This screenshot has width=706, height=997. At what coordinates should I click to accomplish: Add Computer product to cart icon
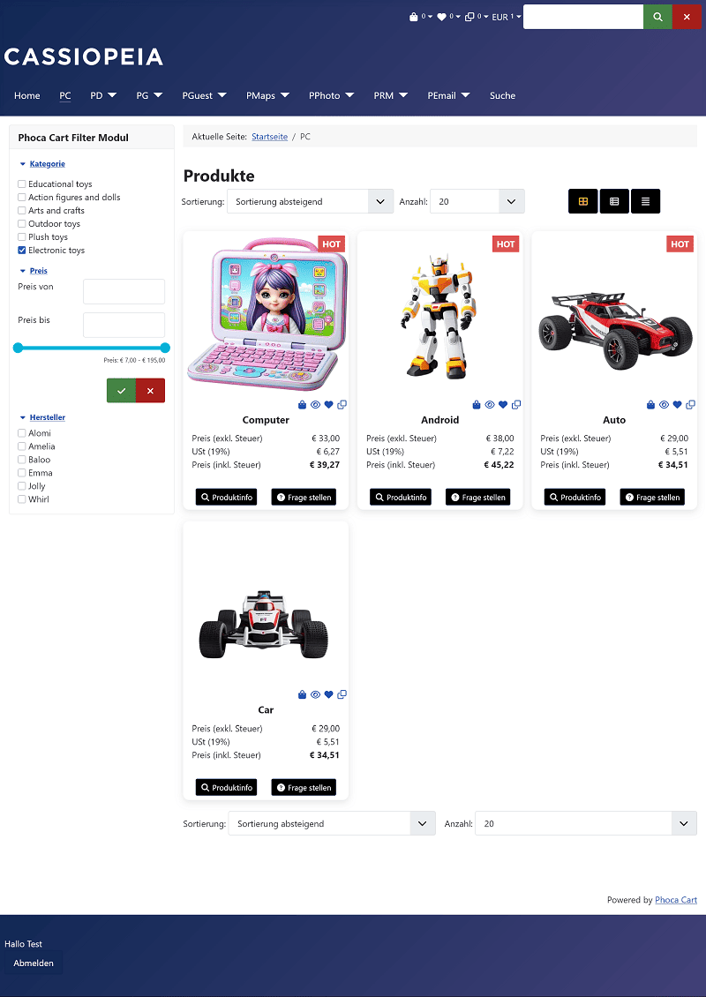[302, 404]
